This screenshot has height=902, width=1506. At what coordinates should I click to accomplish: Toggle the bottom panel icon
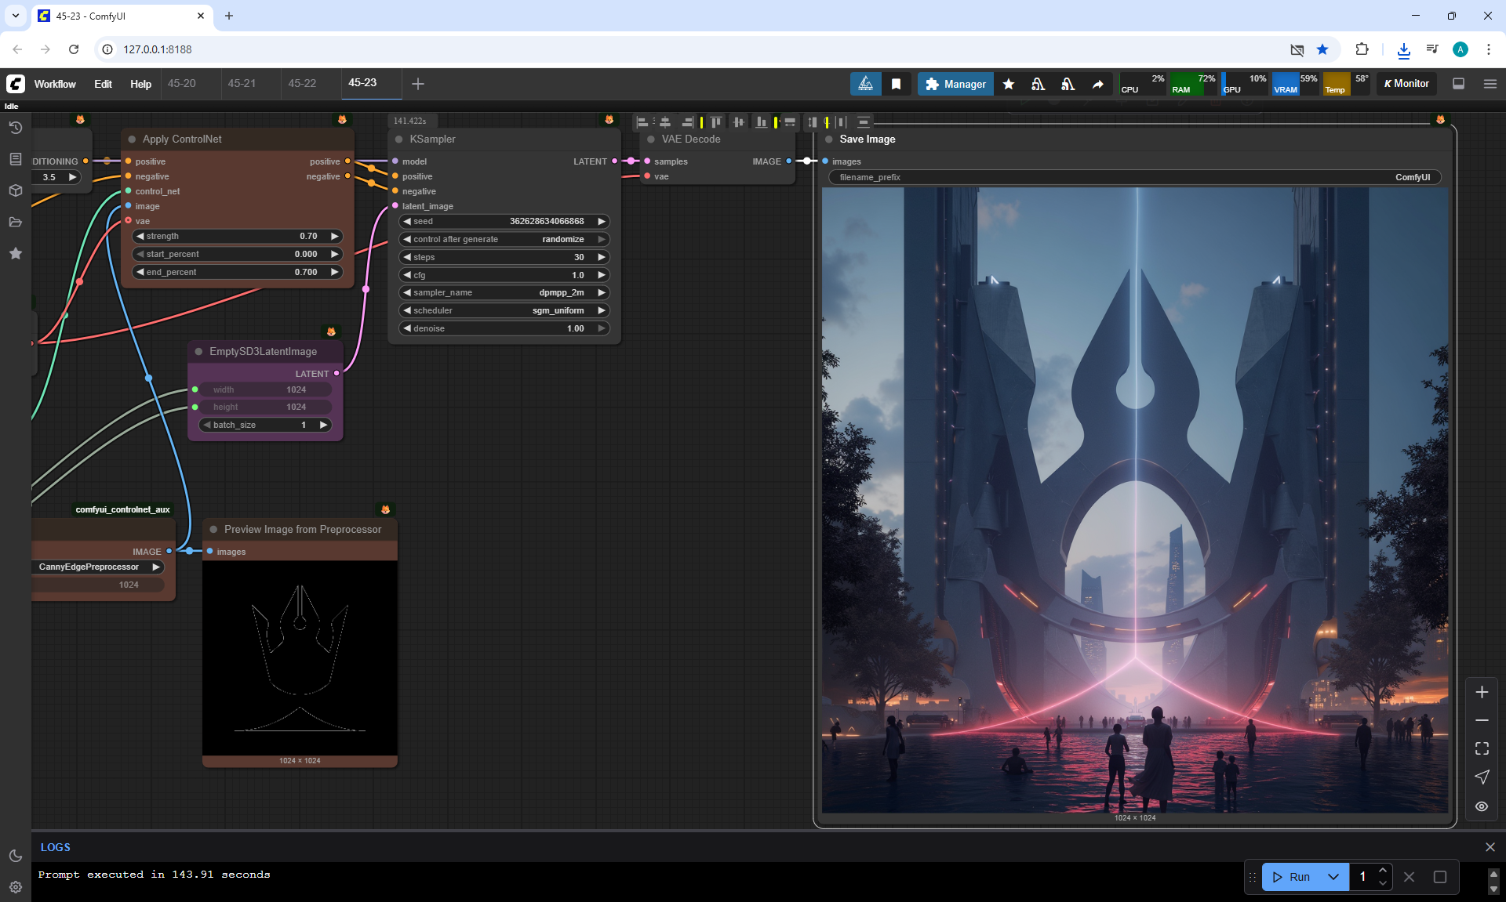[1458, 84]
